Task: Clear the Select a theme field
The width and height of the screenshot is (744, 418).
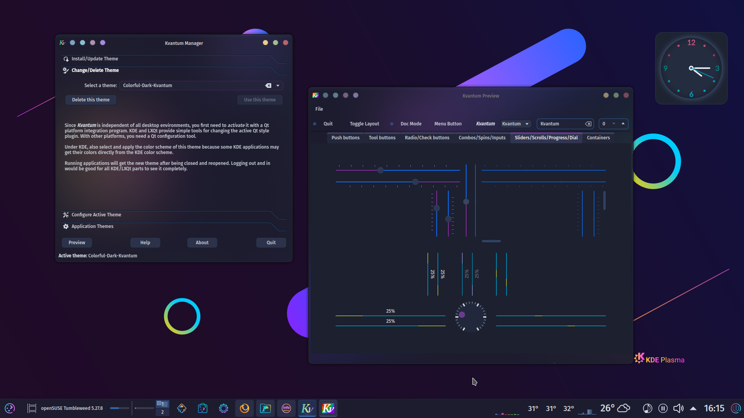Action: point(268,86)
